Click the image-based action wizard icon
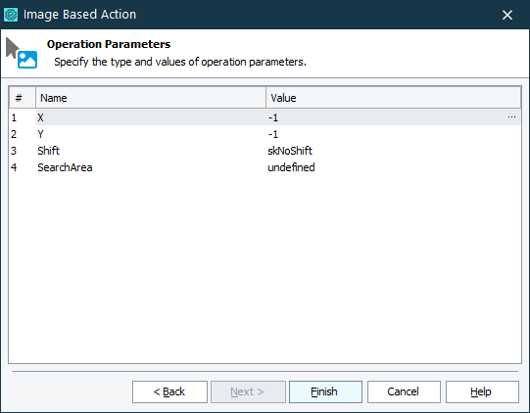Image resolution: width=530 pixels, height=413 pixels. [22, 53]
